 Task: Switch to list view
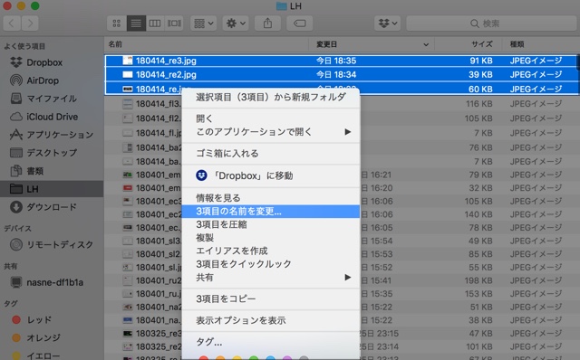tap(136, 24)
